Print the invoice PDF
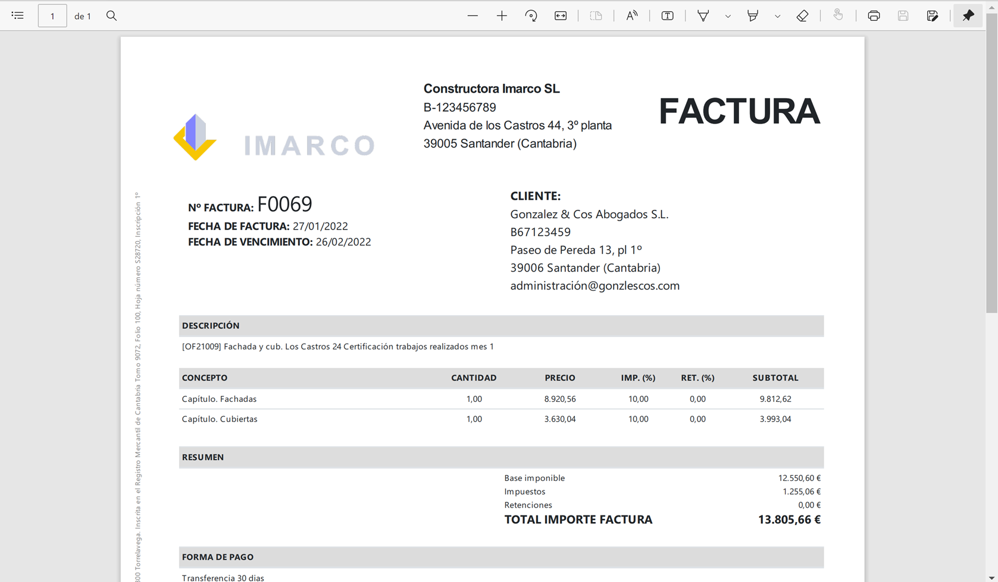The image size is (998, 582). (874, 15)
